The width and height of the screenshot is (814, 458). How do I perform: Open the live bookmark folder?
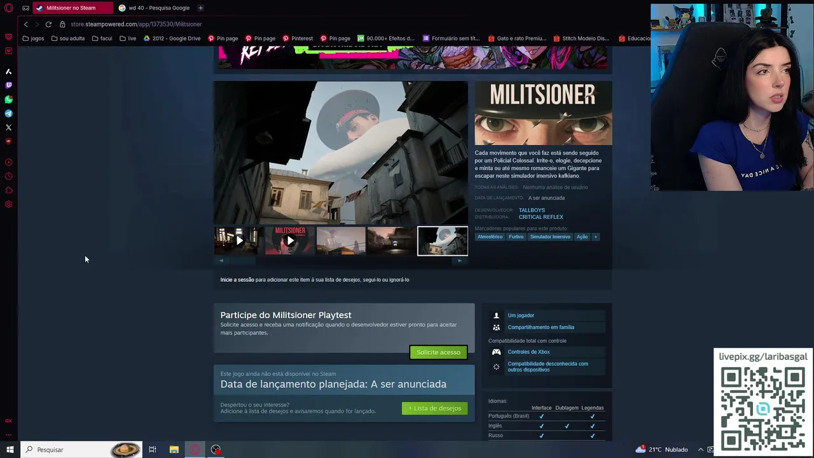click(128, 38)
